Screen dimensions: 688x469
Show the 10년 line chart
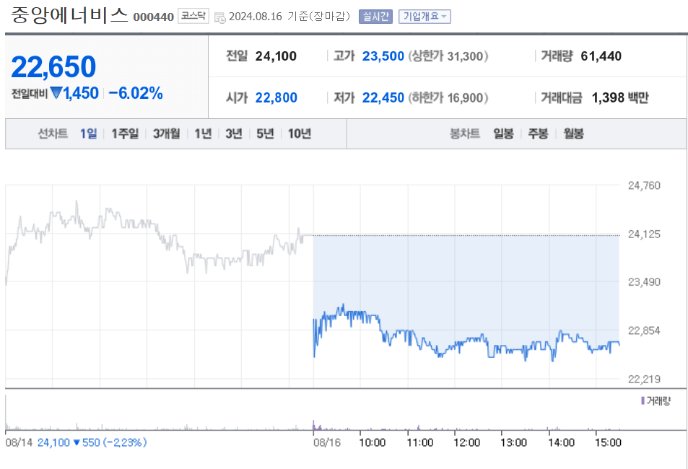click(x=300, y=133)
